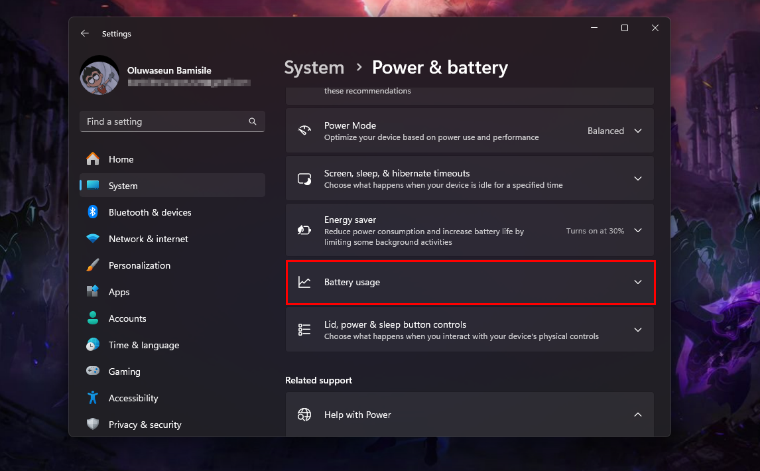Open Personalization settings
Image resolution: width=760 pixels, height=471 pixels.
click(x=172, y=265)
